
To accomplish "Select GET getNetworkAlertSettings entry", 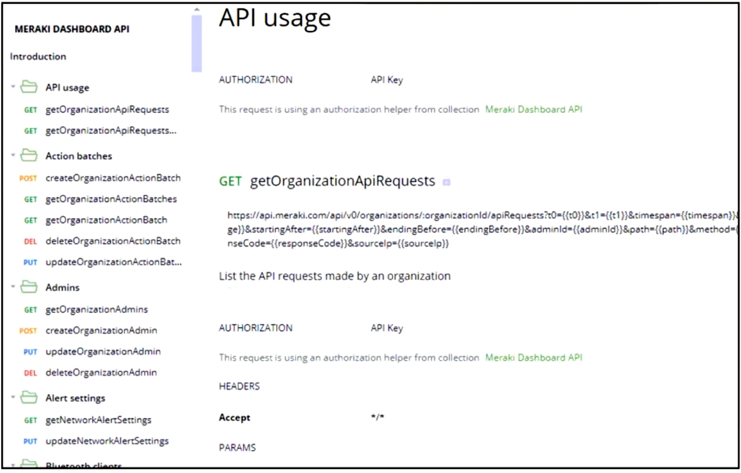I will coord(98,420).
